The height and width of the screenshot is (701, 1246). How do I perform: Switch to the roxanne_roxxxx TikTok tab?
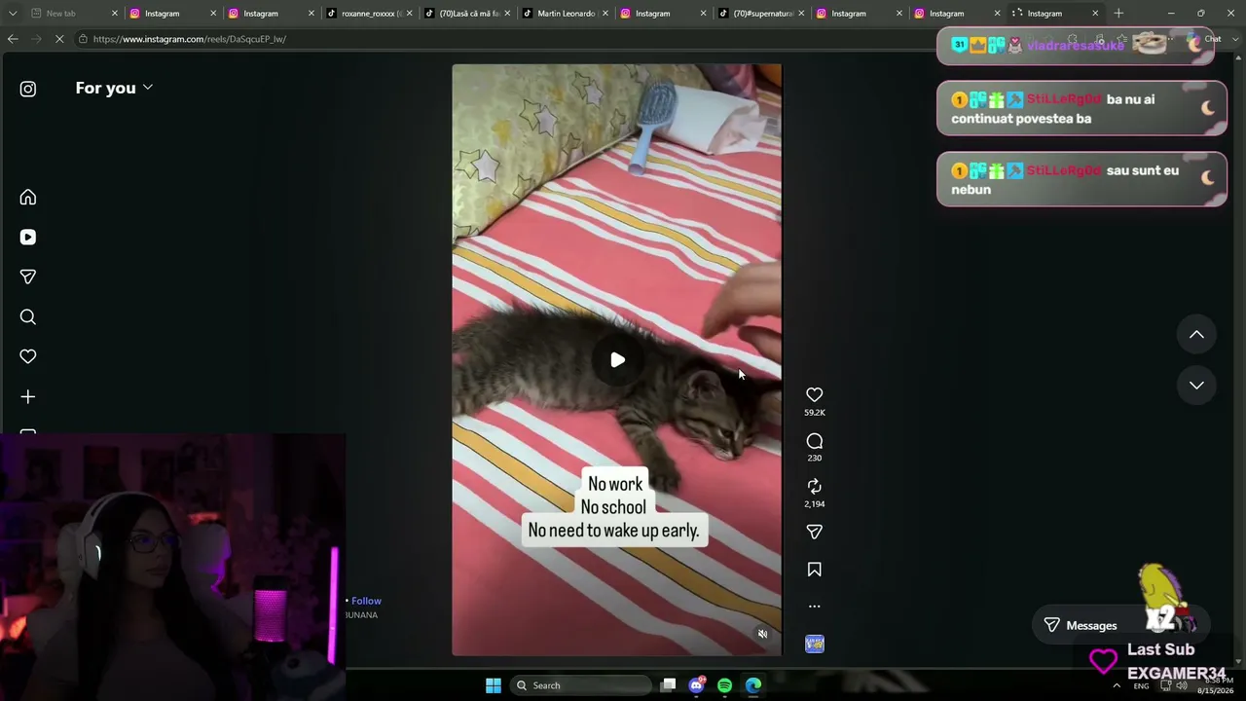pyautogui.click(x=368, y=14)
